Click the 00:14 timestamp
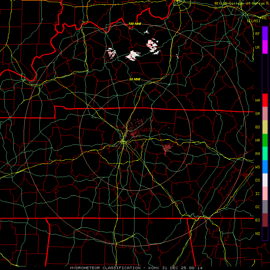 (195, 268)
